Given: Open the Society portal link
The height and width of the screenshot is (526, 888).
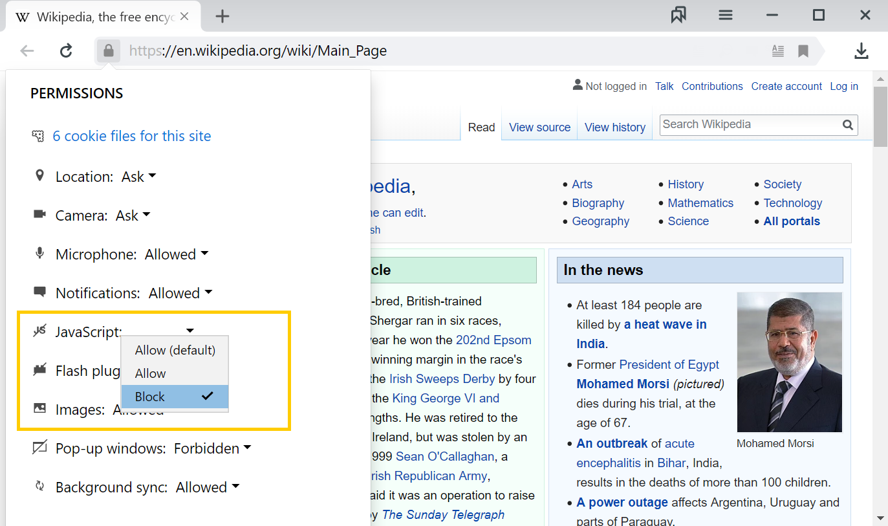Looking at the screenshot, I should pos(782,184).
